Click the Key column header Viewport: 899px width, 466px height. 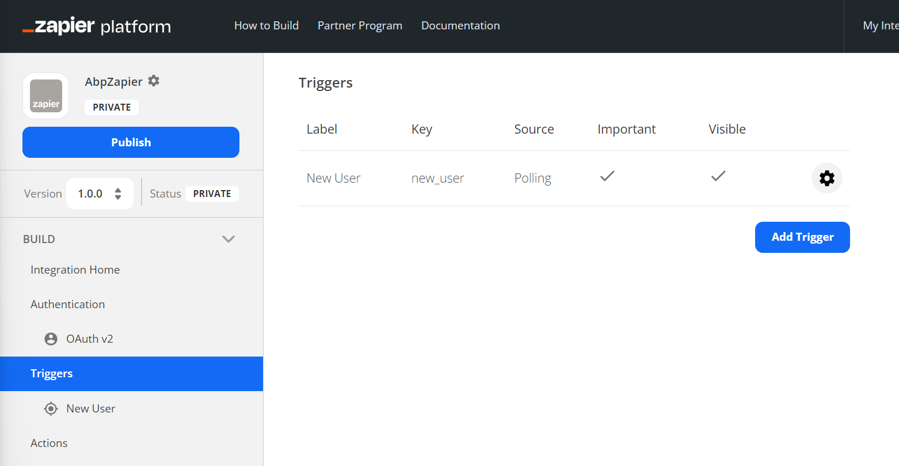tap(422, 130)
